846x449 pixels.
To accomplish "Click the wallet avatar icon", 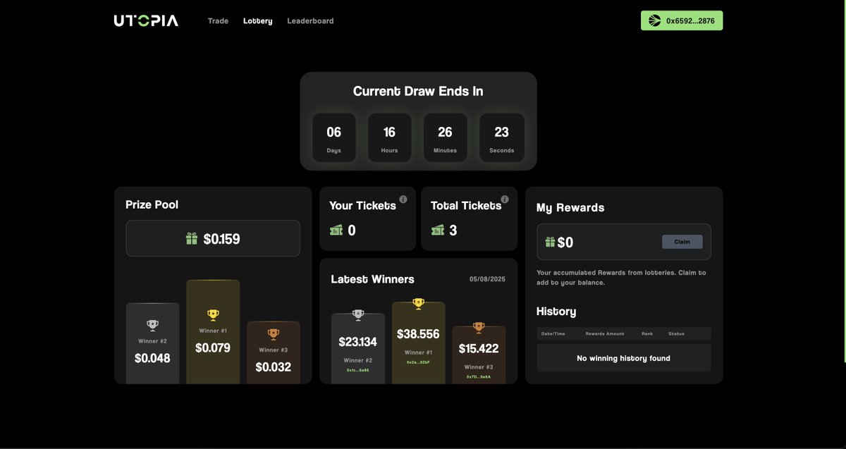I will [654, 20].
